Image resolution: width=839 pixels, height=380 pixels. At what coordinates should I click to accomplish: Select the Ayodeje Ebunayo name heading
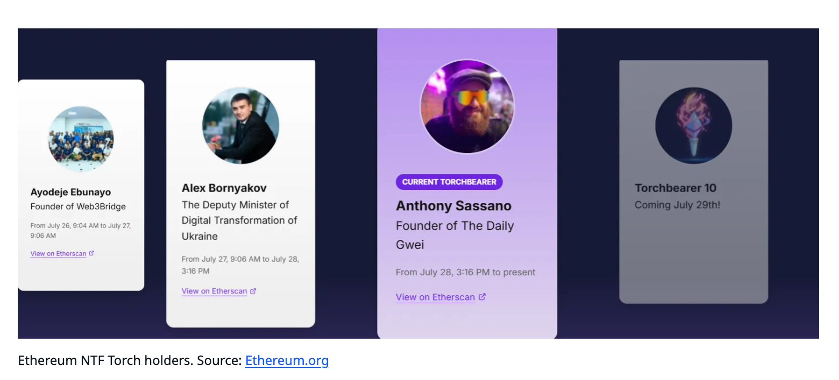pos(70,192)
